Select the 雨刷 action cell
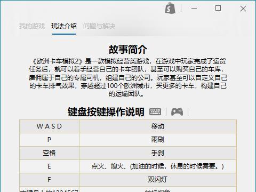The height and width of the screenshot is (192, 256). (x=158, y=140)
